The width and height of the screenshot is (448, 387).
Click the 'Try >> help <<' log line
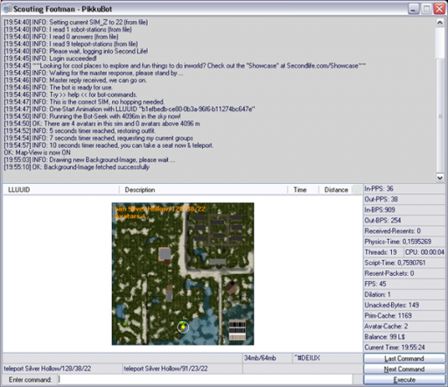point(70,95)
